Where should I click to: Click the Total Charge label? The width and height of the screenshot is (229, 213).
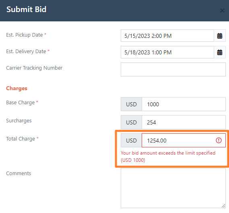pos(21,139)
